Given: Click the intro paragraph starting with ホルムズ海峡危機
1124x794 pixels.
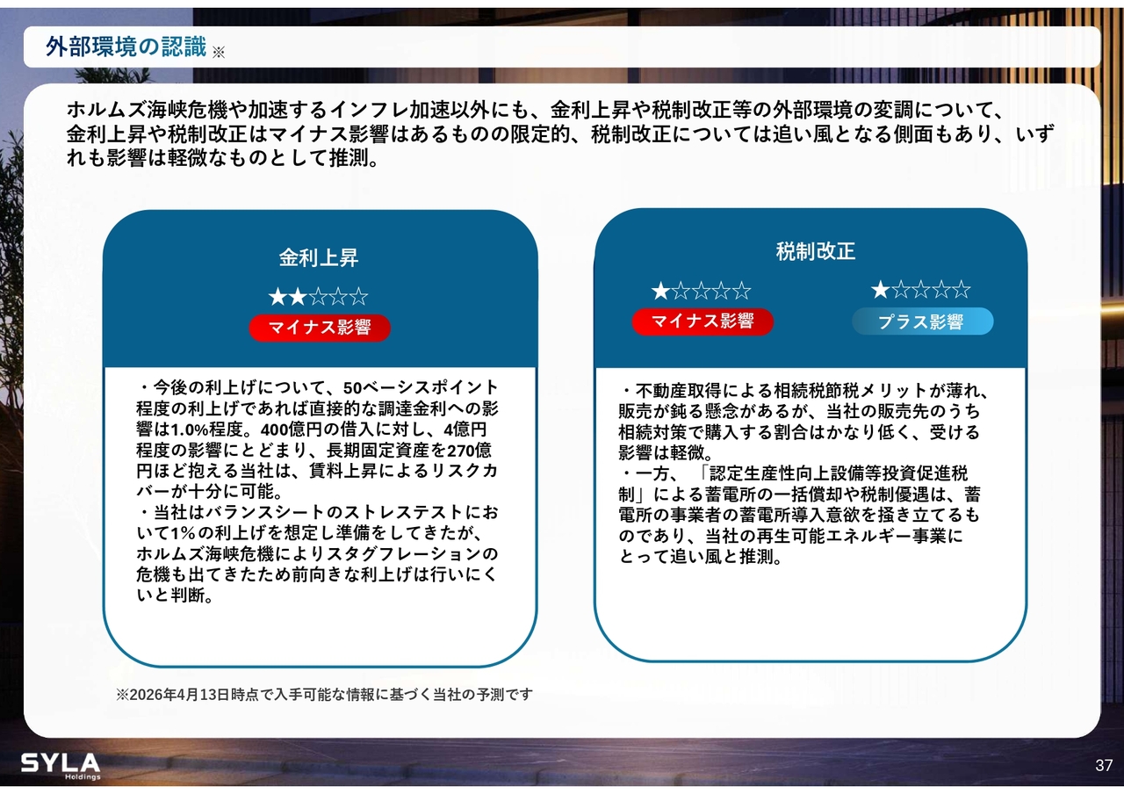Looking at the screenshot, I should pos(560,135).
